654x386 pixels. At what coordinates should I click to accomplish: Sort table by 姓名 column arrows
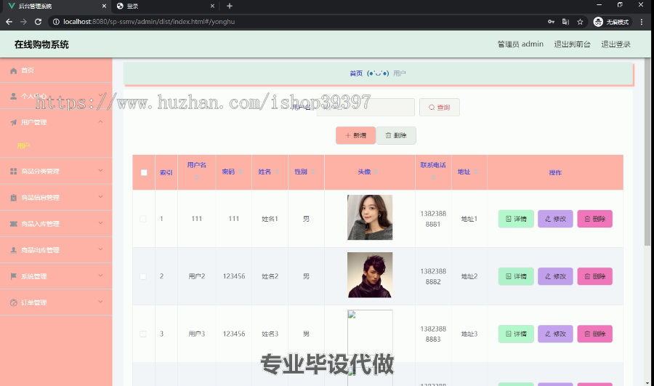point(277,172)
